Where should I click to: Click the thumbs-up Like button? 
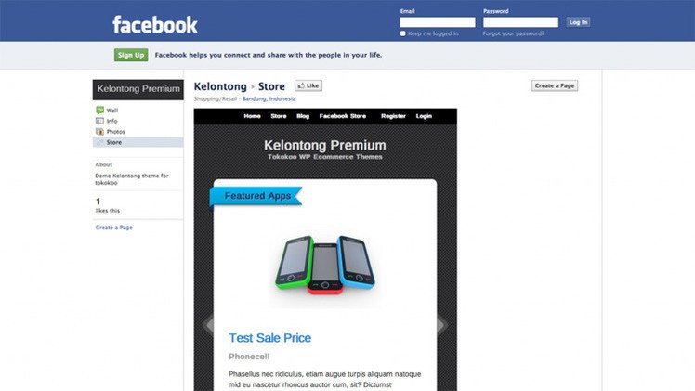tap(308, 85)
